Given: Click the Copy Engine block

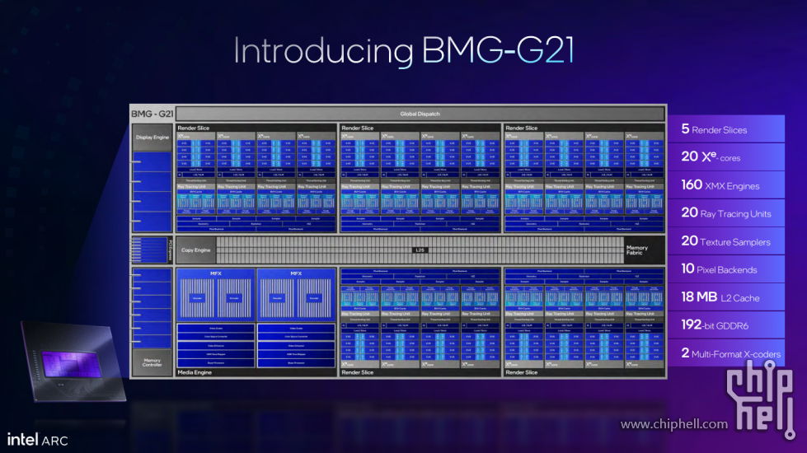Looking at the screenshot, I should 195,250.
